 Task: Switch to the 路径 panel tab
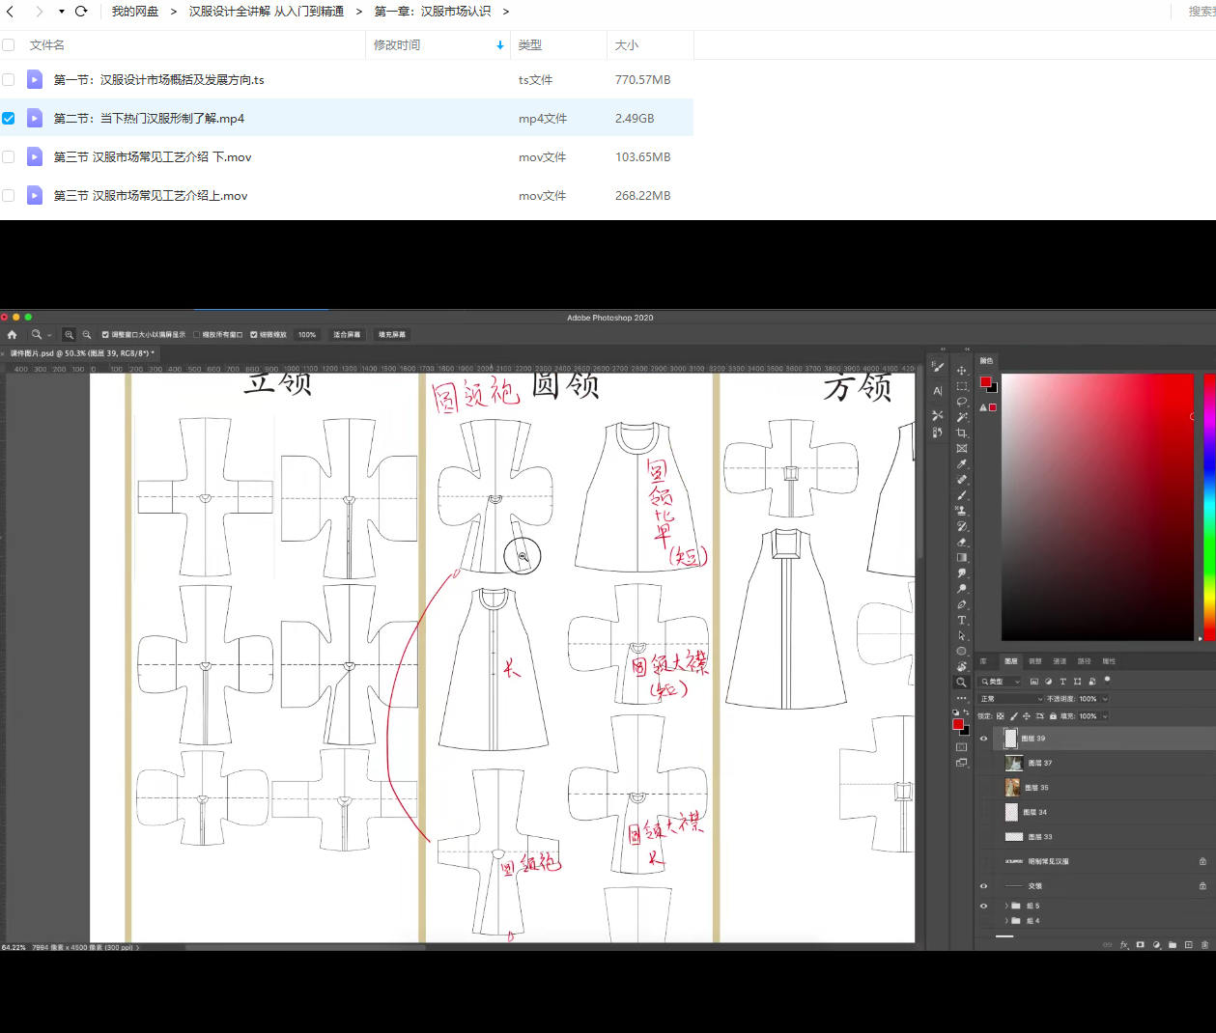[x=1084, y=661]
